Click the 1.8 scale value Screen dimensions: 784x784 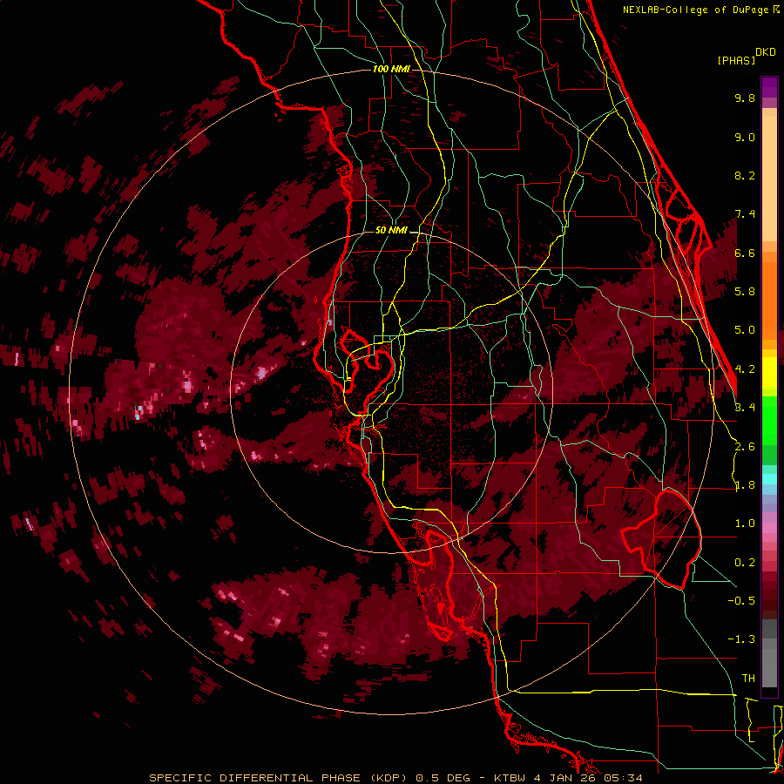[x=745, y=485]
